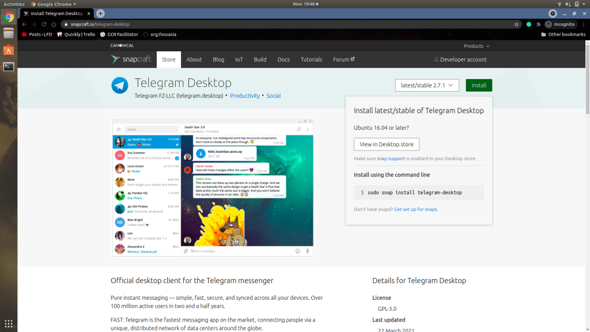The height and width of the screenshot is (332, 590).
Task: Open the Chrome extensions puzzle icon
Action: pyautogui.click(x=539, y=24)
